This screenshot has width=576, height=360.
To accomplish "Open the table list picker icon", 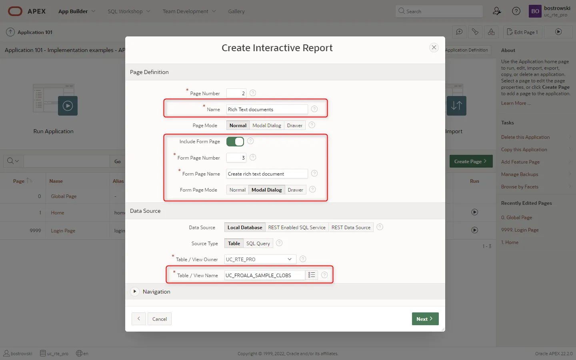I will point(311,275).
